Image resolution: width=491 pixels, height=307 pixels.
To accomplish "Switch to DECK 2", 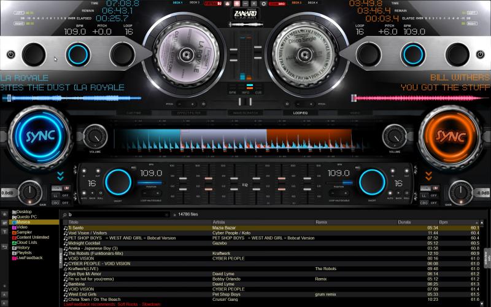I will pos(296,2).
